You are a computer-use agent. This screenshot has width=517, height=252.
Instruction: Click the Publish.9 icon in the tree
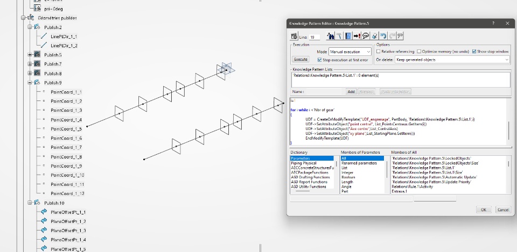point(37,83)
